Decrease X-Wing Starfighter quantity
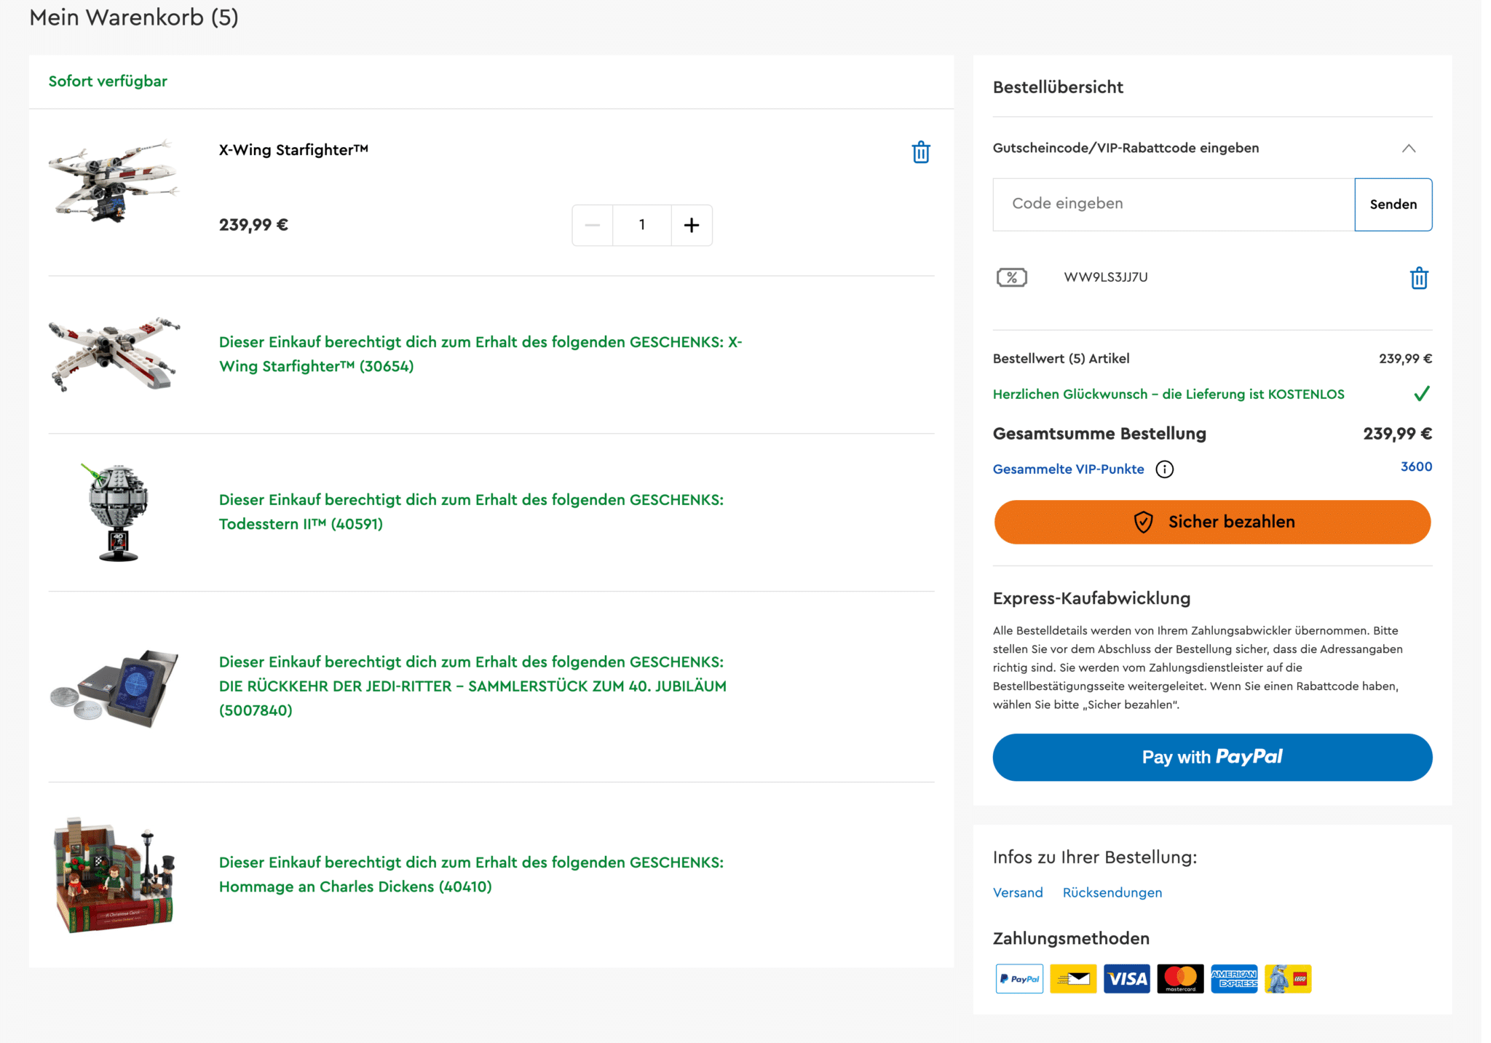This screenshot has height=1043, width=1491. [593, 225]
